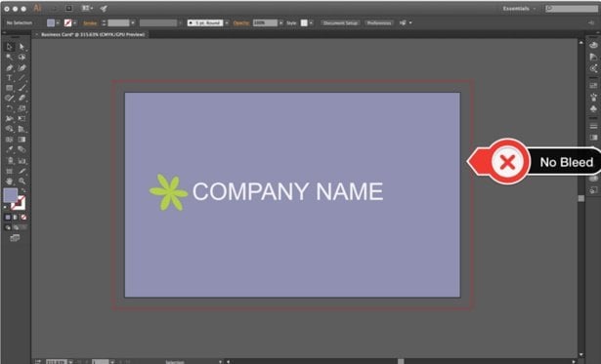601x364 pixels.
Task: Toggle the solid Color fill mode
Action: 8,217
